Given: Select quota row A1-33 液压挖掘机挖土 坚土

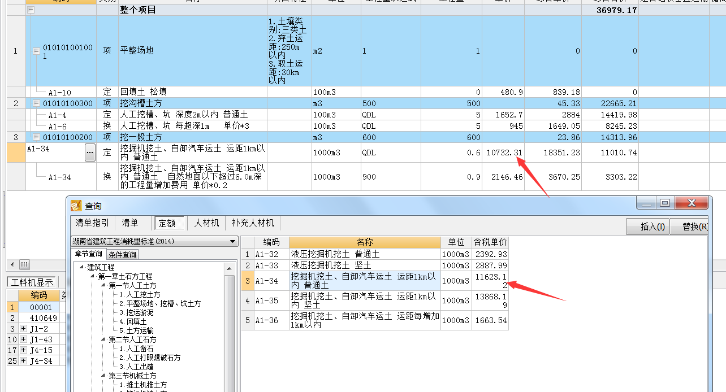Looking at the screenshot, I should click(x=375, y=265).
